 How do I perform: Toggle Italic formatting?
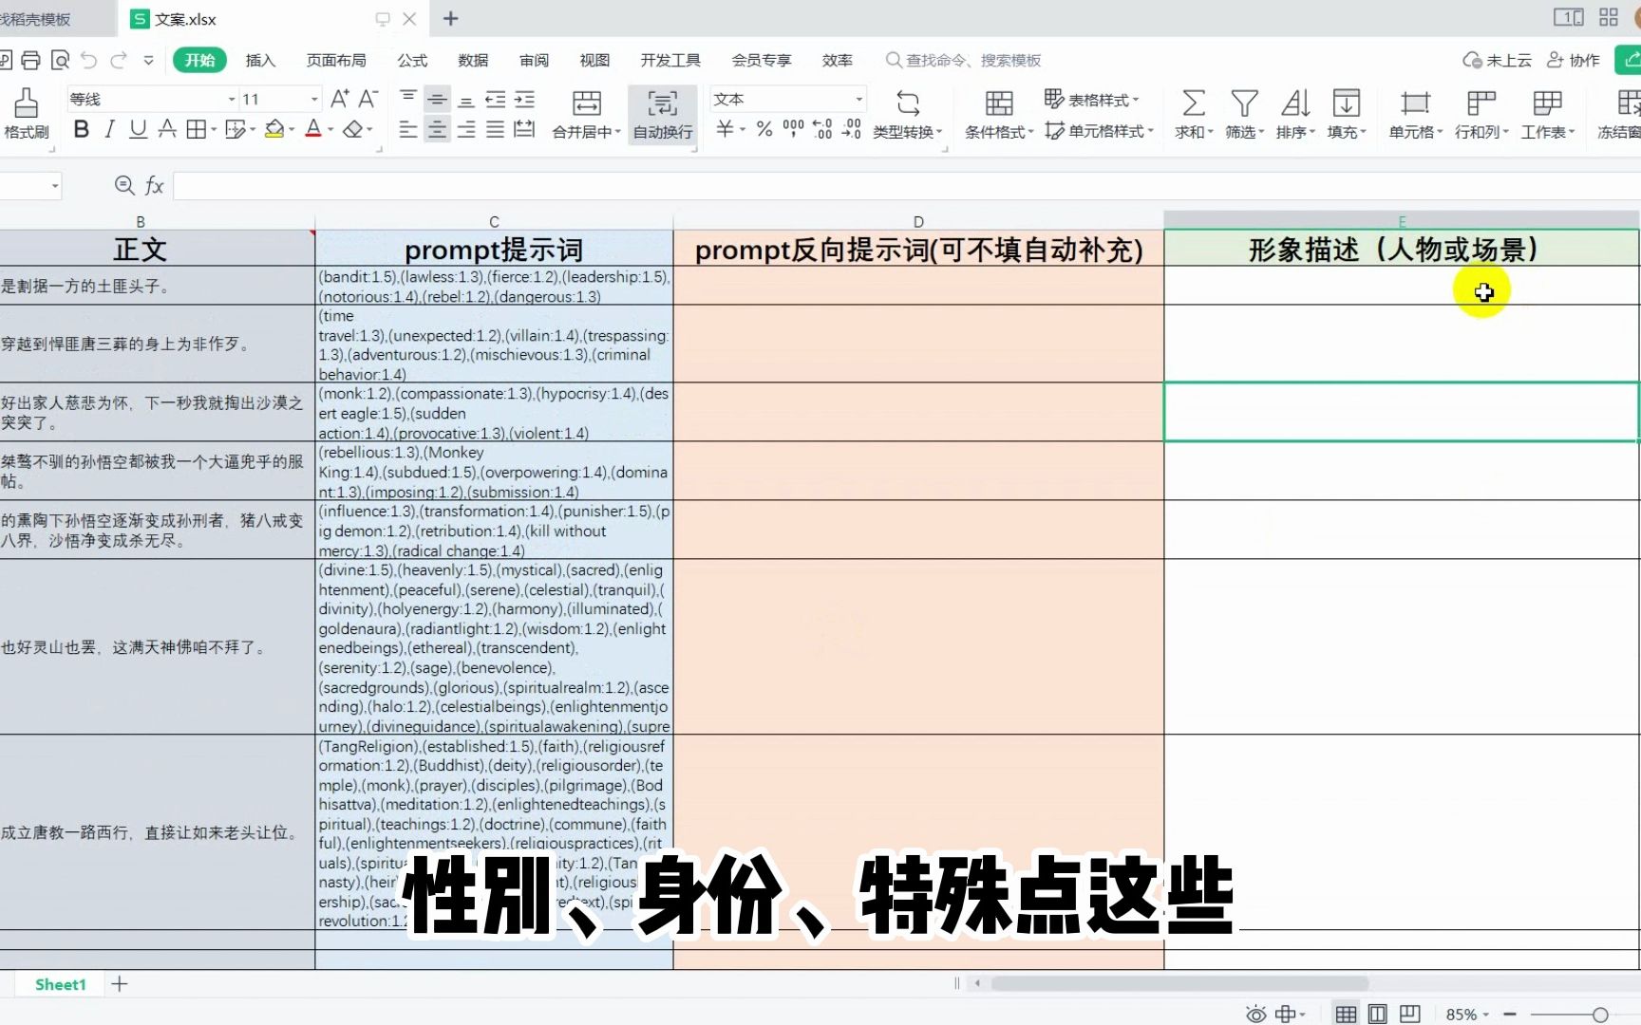(110, 129)
